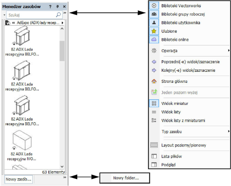
Task: Open the search options dropdown arrow
Action: [x=4, y=15]
